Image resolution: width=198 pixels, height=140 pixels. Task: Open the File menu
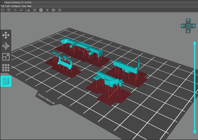pos(3,6)
